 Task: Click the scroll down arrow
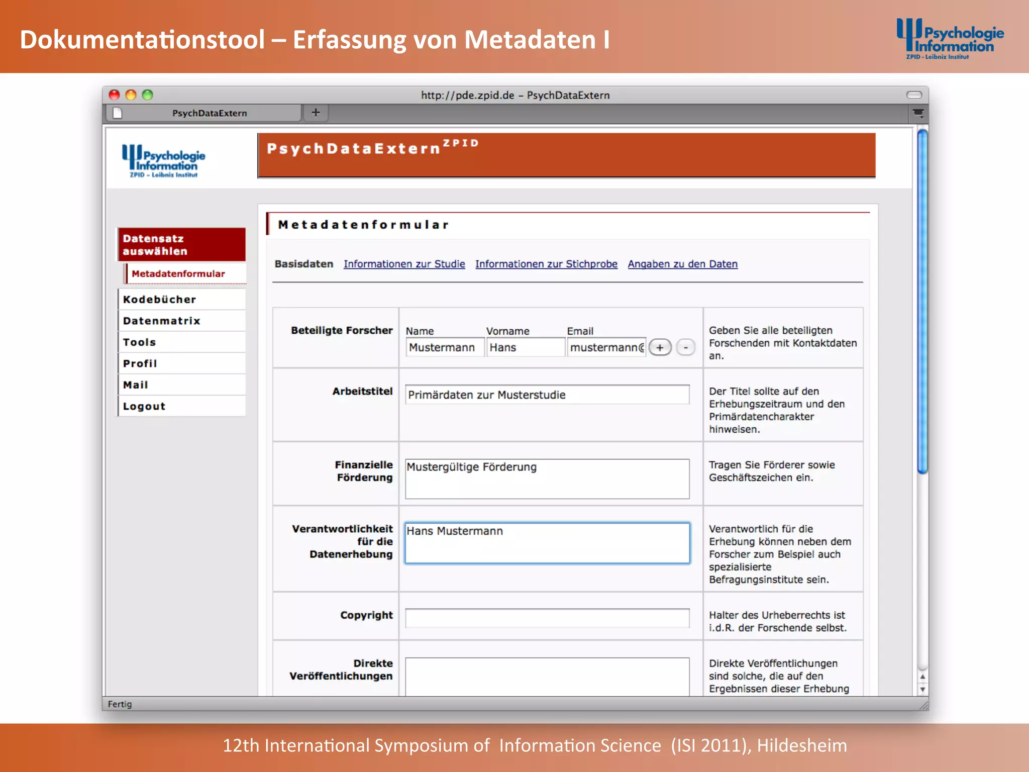pyautogui.click(x=922, y=690)
